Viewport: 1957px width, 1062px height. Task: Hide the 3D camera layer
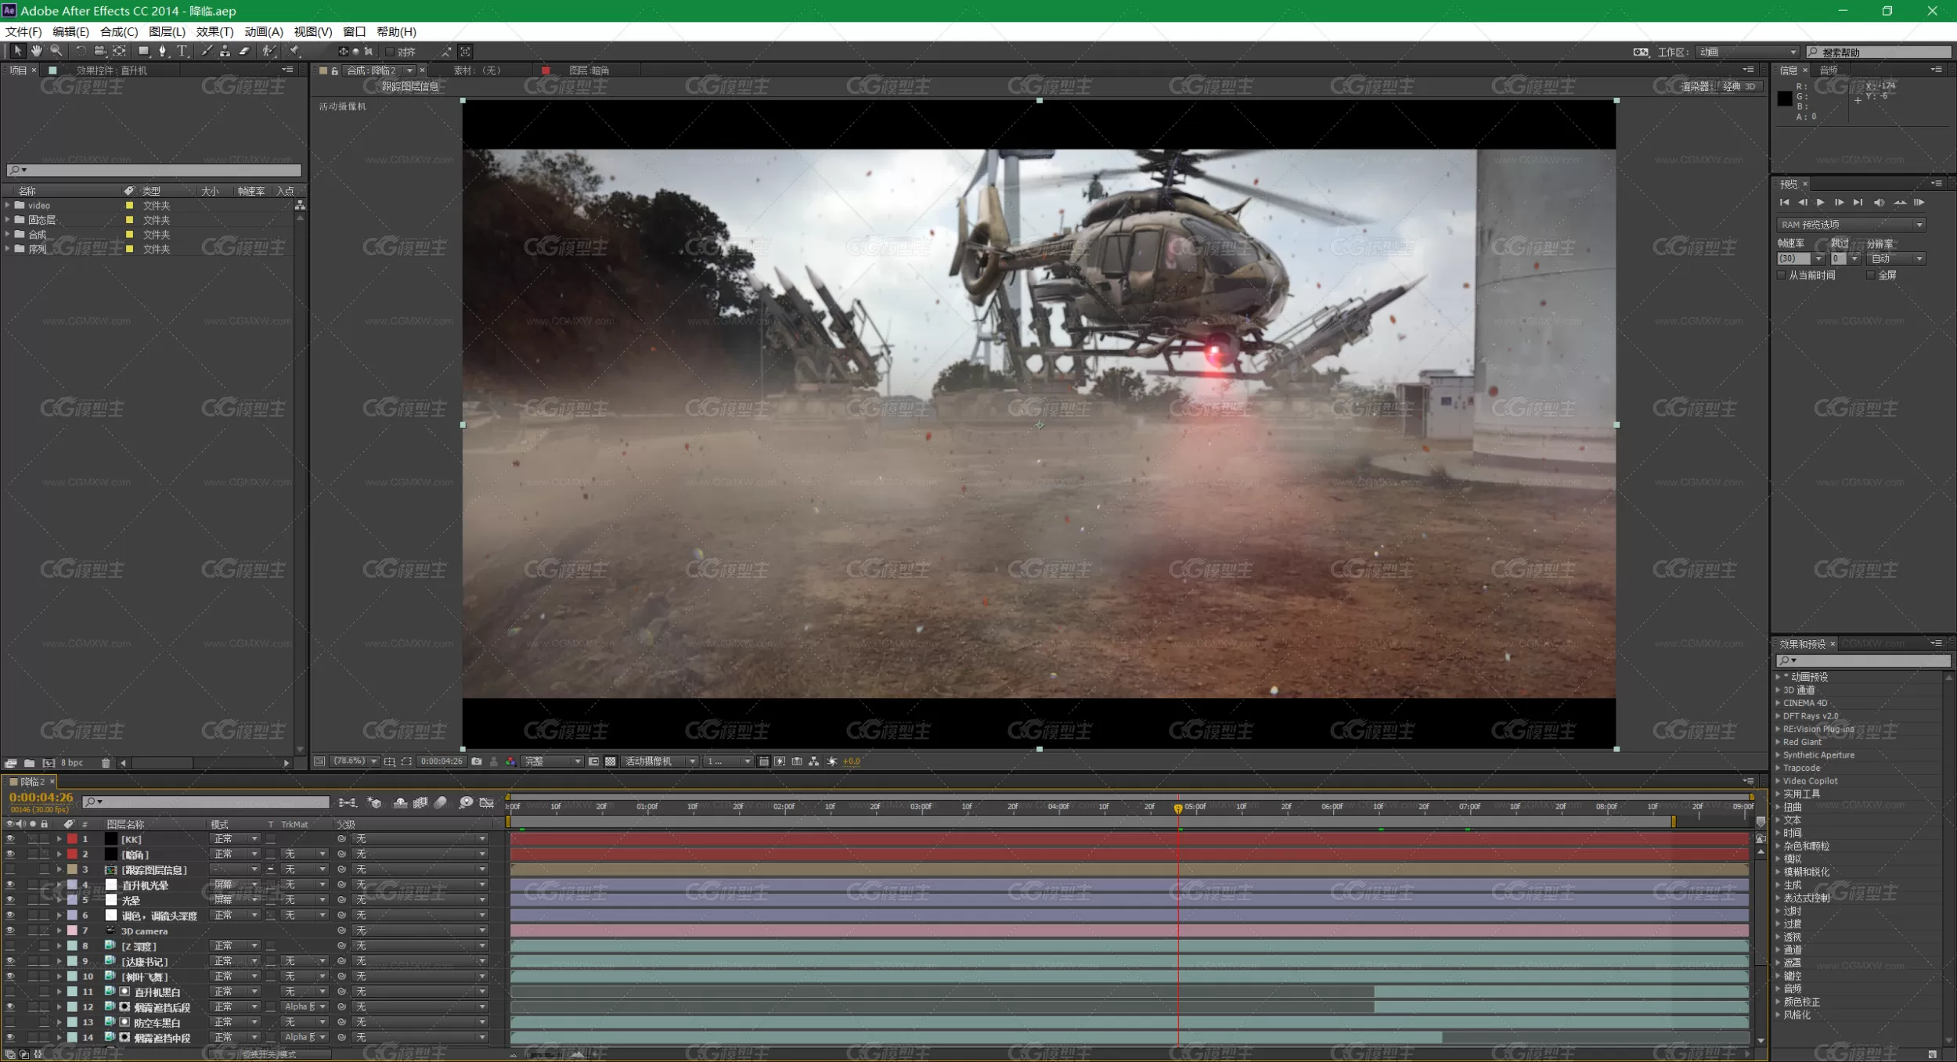[x=10, y=931]
